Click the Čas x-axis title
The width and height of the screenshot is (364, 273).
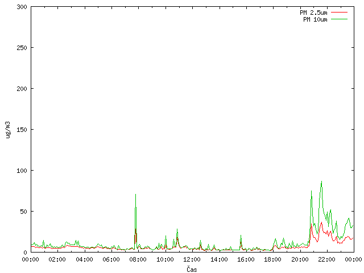tap(192, 269)
